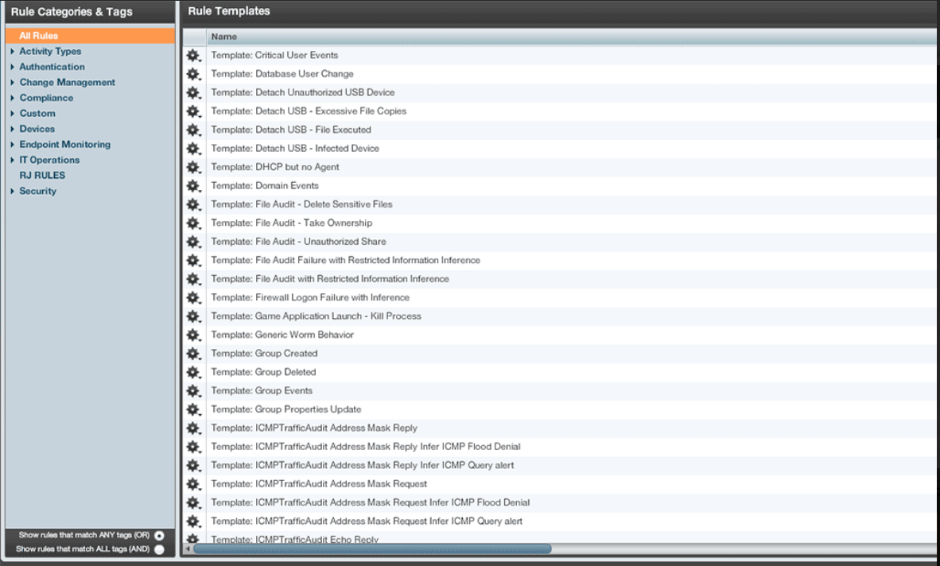Open gear menu for Firewall Logon Failure with Inference
940x566 pixels.
(x=193, y=298)
